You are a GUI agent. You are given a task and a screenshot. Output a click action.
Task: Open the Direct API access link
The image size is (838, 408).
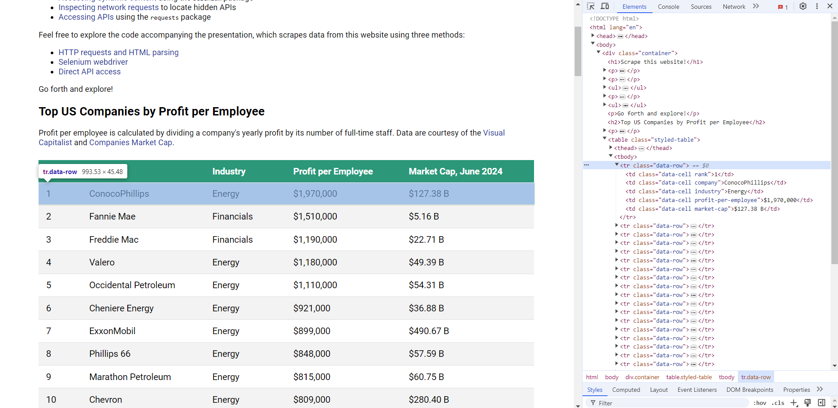[x=90, y=72]
